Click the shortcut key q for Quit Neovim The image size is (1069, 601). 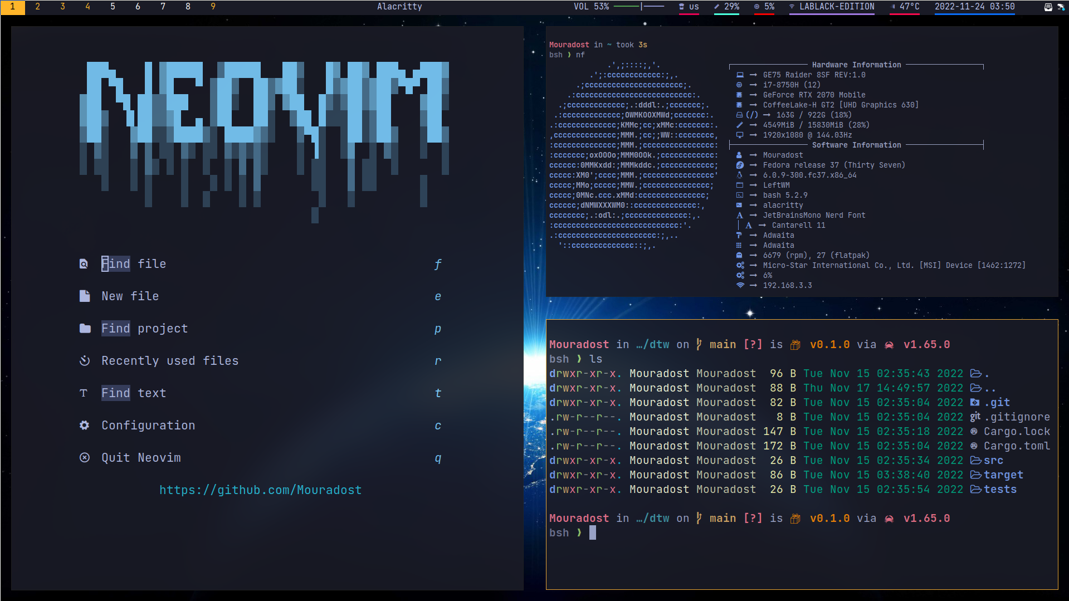coord(438,458)
